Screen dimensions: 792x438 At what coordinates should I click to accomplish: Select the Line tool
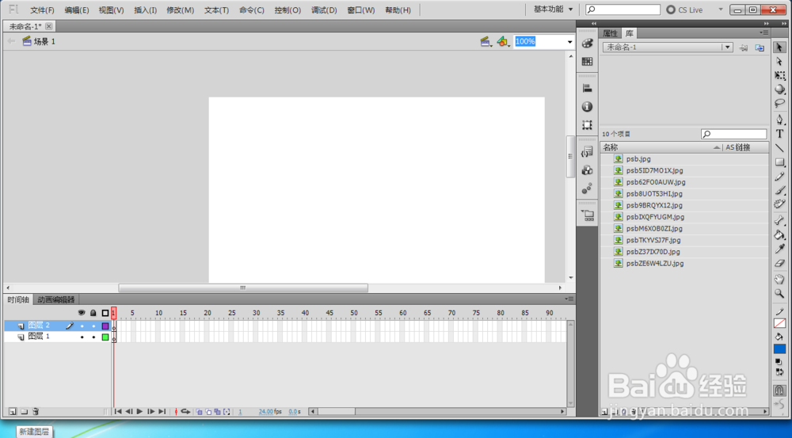coord(779,148)
